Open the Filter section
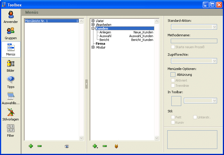 11,131
